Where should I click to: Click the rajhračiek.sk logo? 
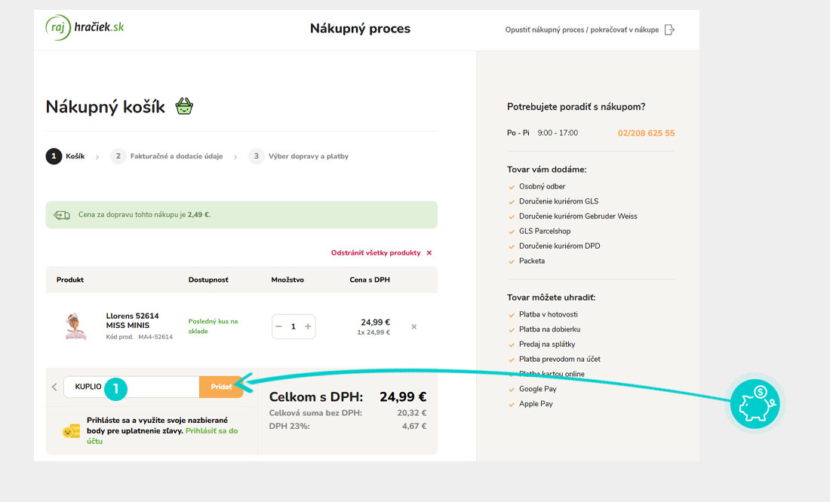[x=85, y=28]
